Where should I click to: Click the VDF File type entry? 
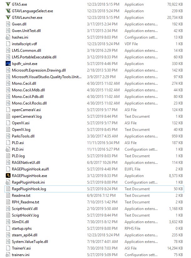(x=131, y=44)
